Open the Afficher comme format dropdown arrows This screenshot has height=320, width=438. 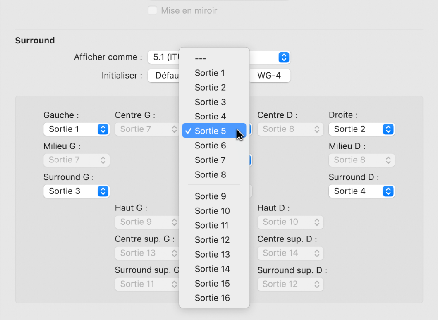tap(283, 57)
